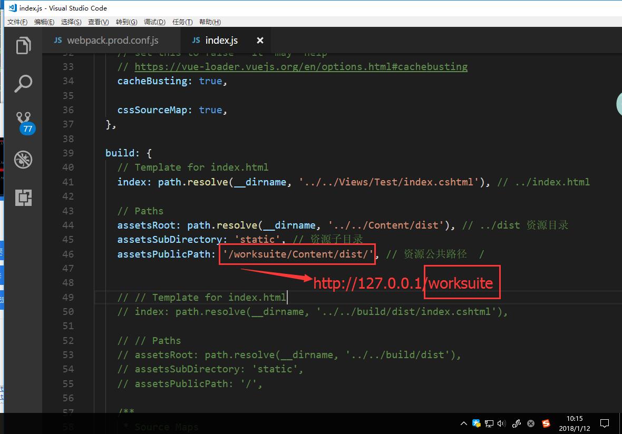Click the '// Paths' comment on line 43

[140, 211]
